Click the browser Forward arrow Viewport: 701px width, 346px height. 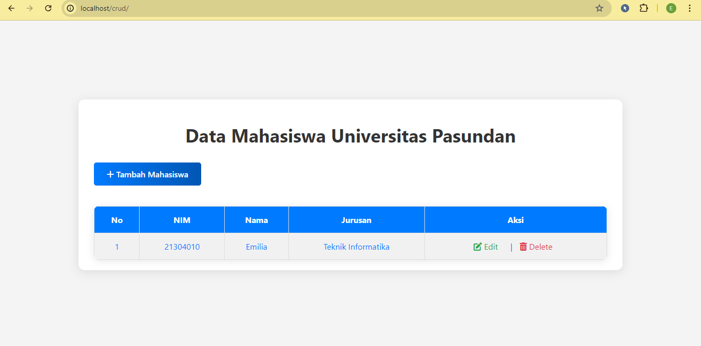pyautogui.click(x=30, y=8)
